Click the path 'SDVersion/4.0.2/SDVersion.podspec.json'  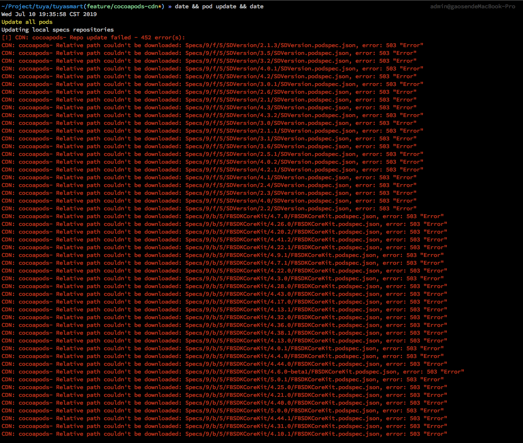pyautogui.click(x=291, y=162)
